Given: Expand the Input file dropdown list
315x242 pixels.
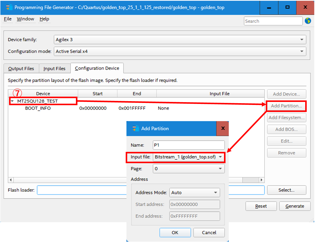Looking at the screenshot, I should (220, 157).
